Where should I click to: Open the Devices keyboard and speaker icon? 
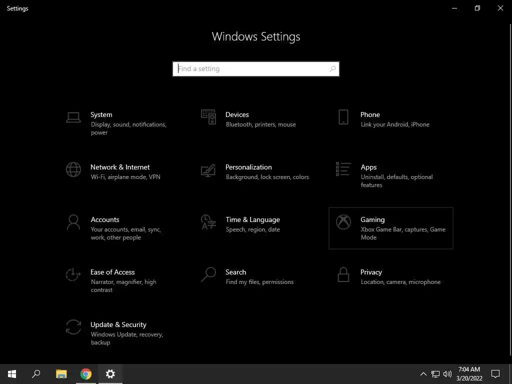pyautogui.click(x=208, y=117)
